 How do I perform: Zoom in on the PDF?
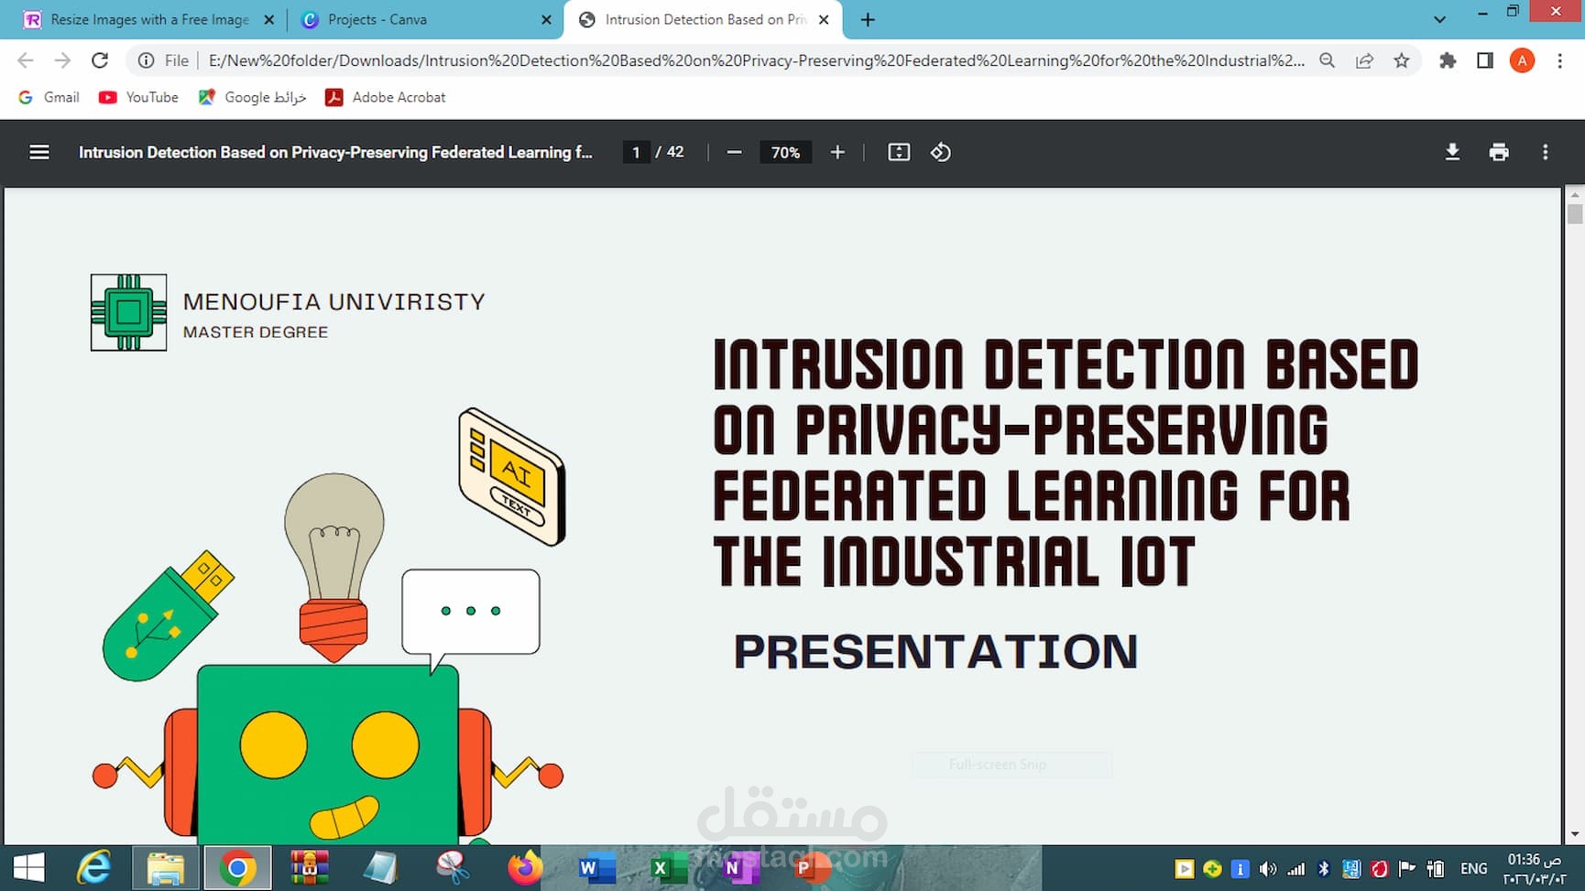[x=836, y=152]
